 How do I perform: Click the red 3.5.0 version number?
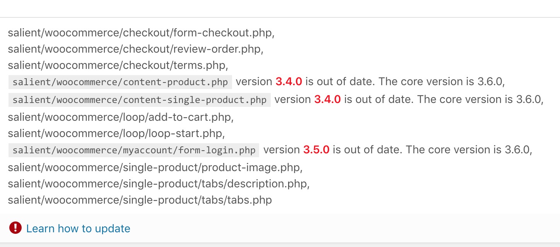click(316, 150)
